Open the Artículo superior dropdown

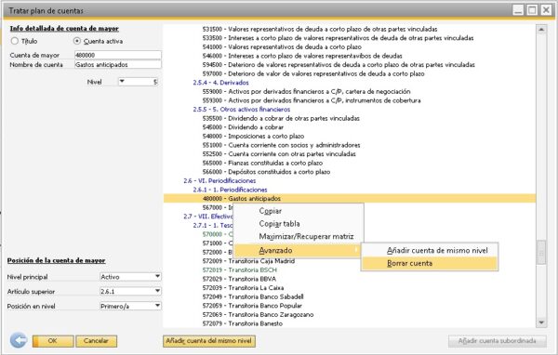pos(157,291)
